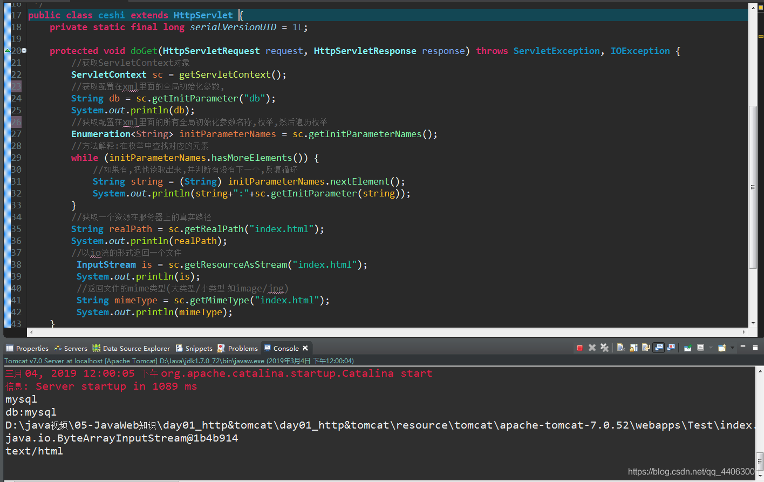Click 'Server startup in 1089 ms' log line
764x482 pixels.
117,386
